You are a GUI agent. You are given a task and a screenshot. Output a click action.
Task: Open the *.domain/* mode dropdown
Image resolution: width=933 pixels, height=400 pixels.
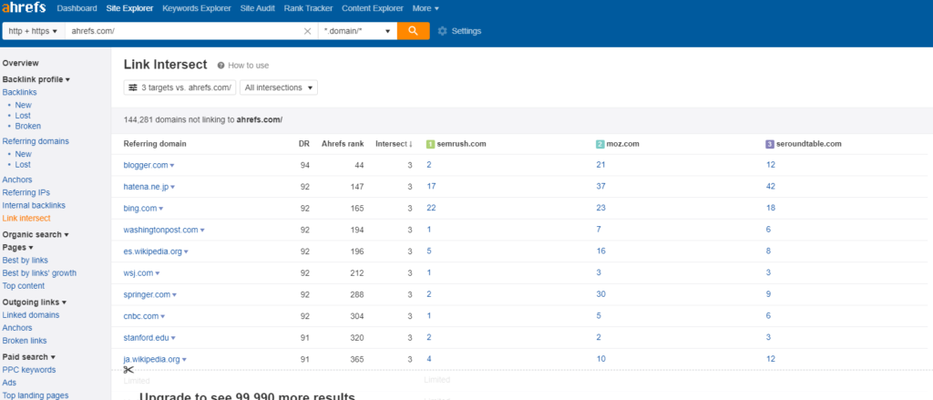tap(357, 31)
